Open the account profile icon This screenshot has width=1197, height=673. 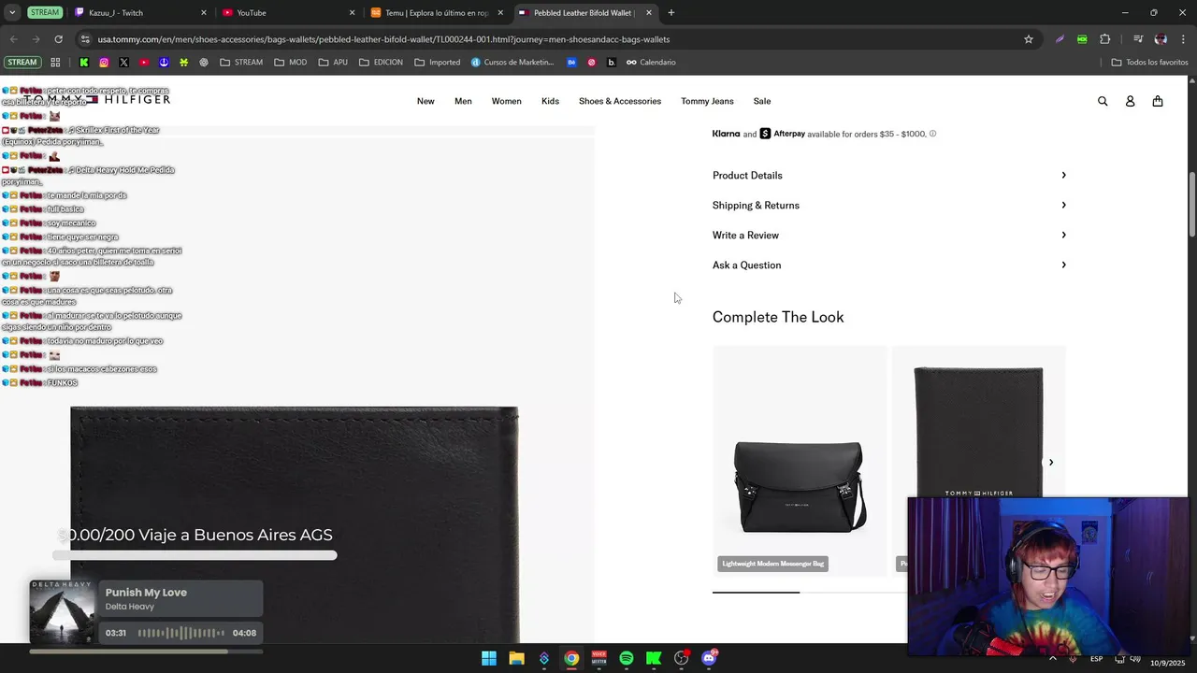1130,101
